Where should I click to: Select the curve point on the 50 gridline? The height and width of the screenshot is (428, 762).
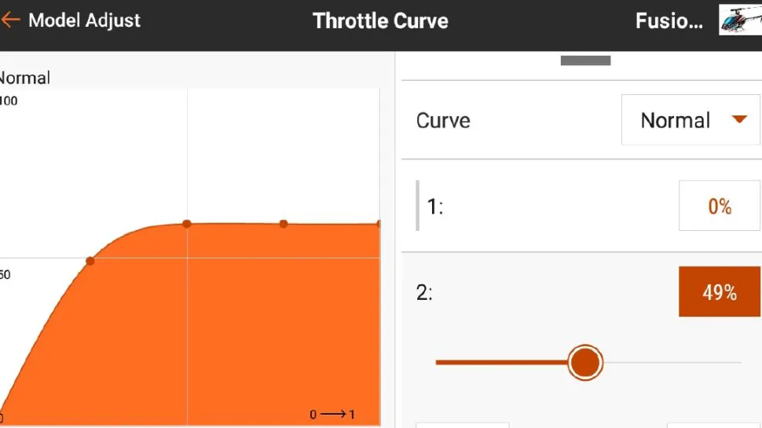tap(90, 261)
